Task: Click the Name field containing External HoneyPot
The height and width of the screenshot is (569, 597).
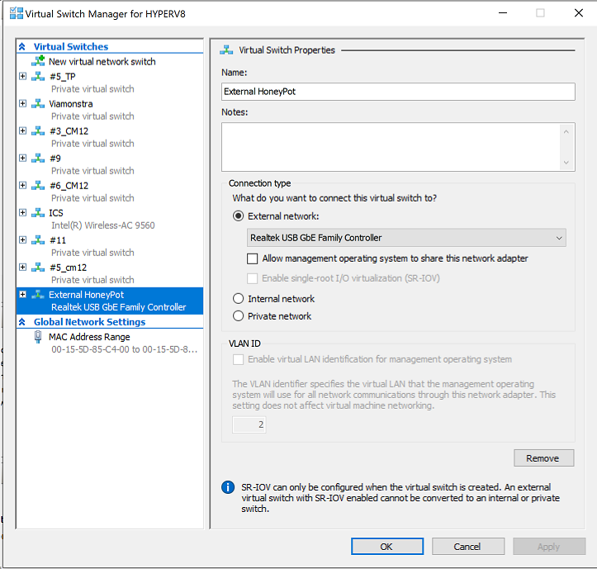Action: click(x=398, y=92)
